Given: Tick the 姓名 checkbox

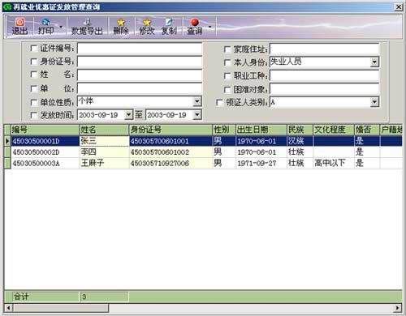Looking at the screenshot, I should click(34, 75).
